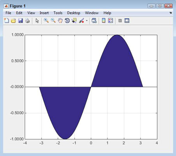
Task: Choose the Brush/Select Data tool
Action: point(81,21)
